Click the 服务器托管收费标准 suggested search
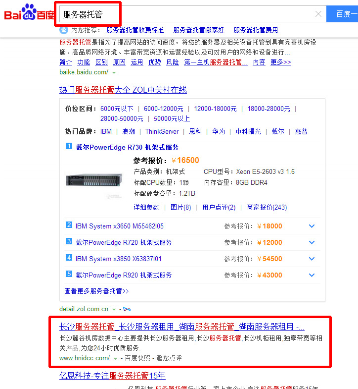The image size is (358, 389). tap(135, 30)
